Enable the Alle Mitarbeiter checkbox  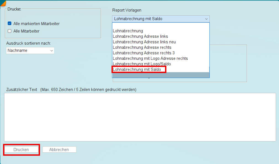[x=10, y=31]
